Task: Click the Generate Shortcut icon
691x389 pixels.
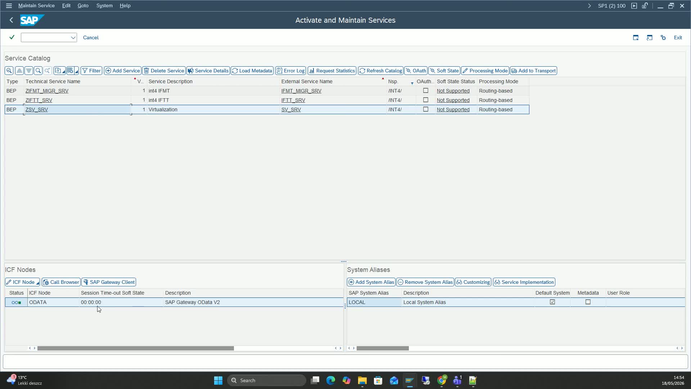Action: pyautogui.click(x=650, y=37)
